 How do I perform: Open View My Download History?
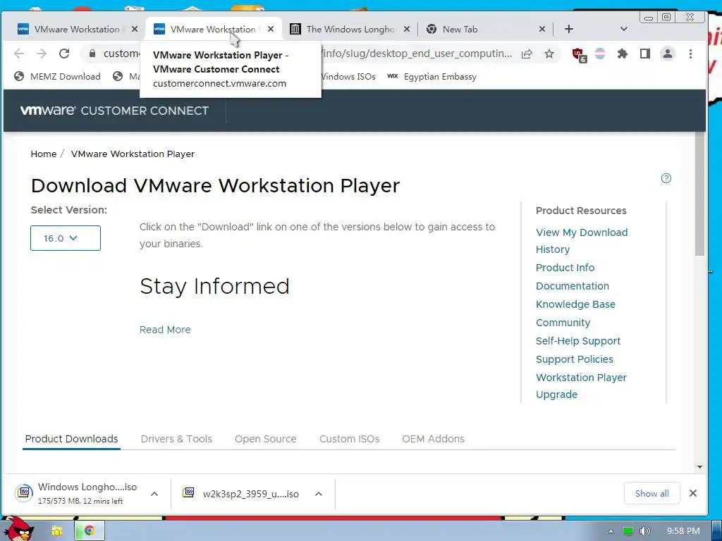click(x=582, y=241)
